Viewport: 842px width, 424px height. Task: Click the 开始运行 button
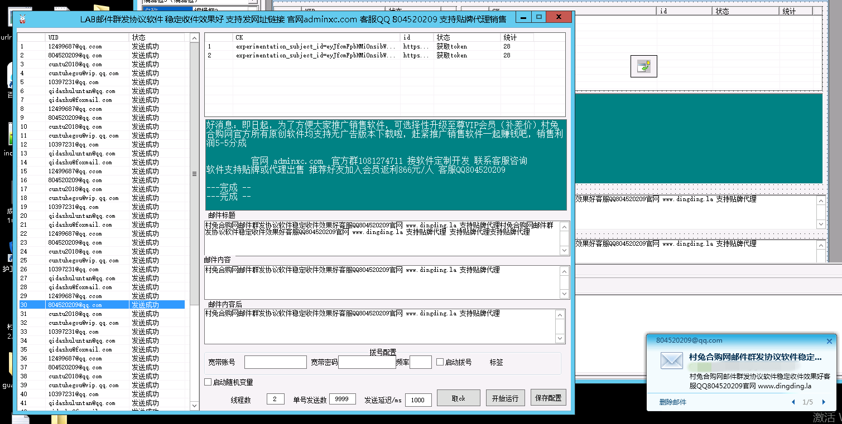coord(505,398)
